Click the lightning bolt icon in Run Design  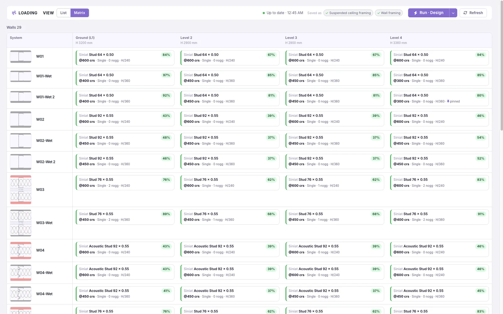pos(416,13)
